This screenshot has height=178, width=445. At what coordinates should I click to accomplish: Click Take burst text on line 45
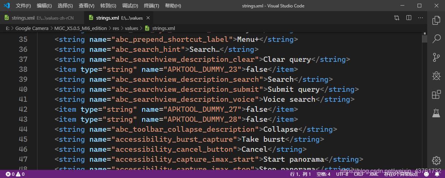tap(263, 139)
